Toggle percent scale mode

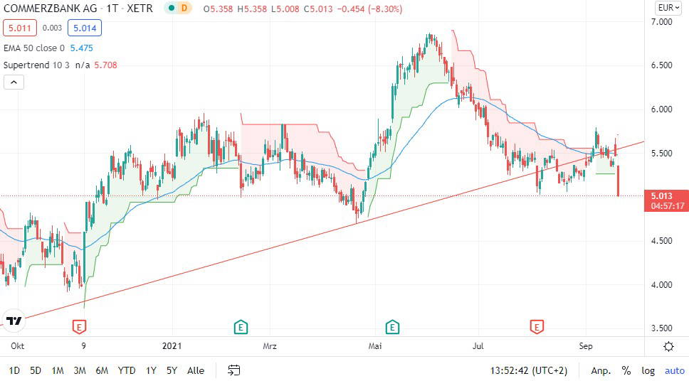coord(626,370)
